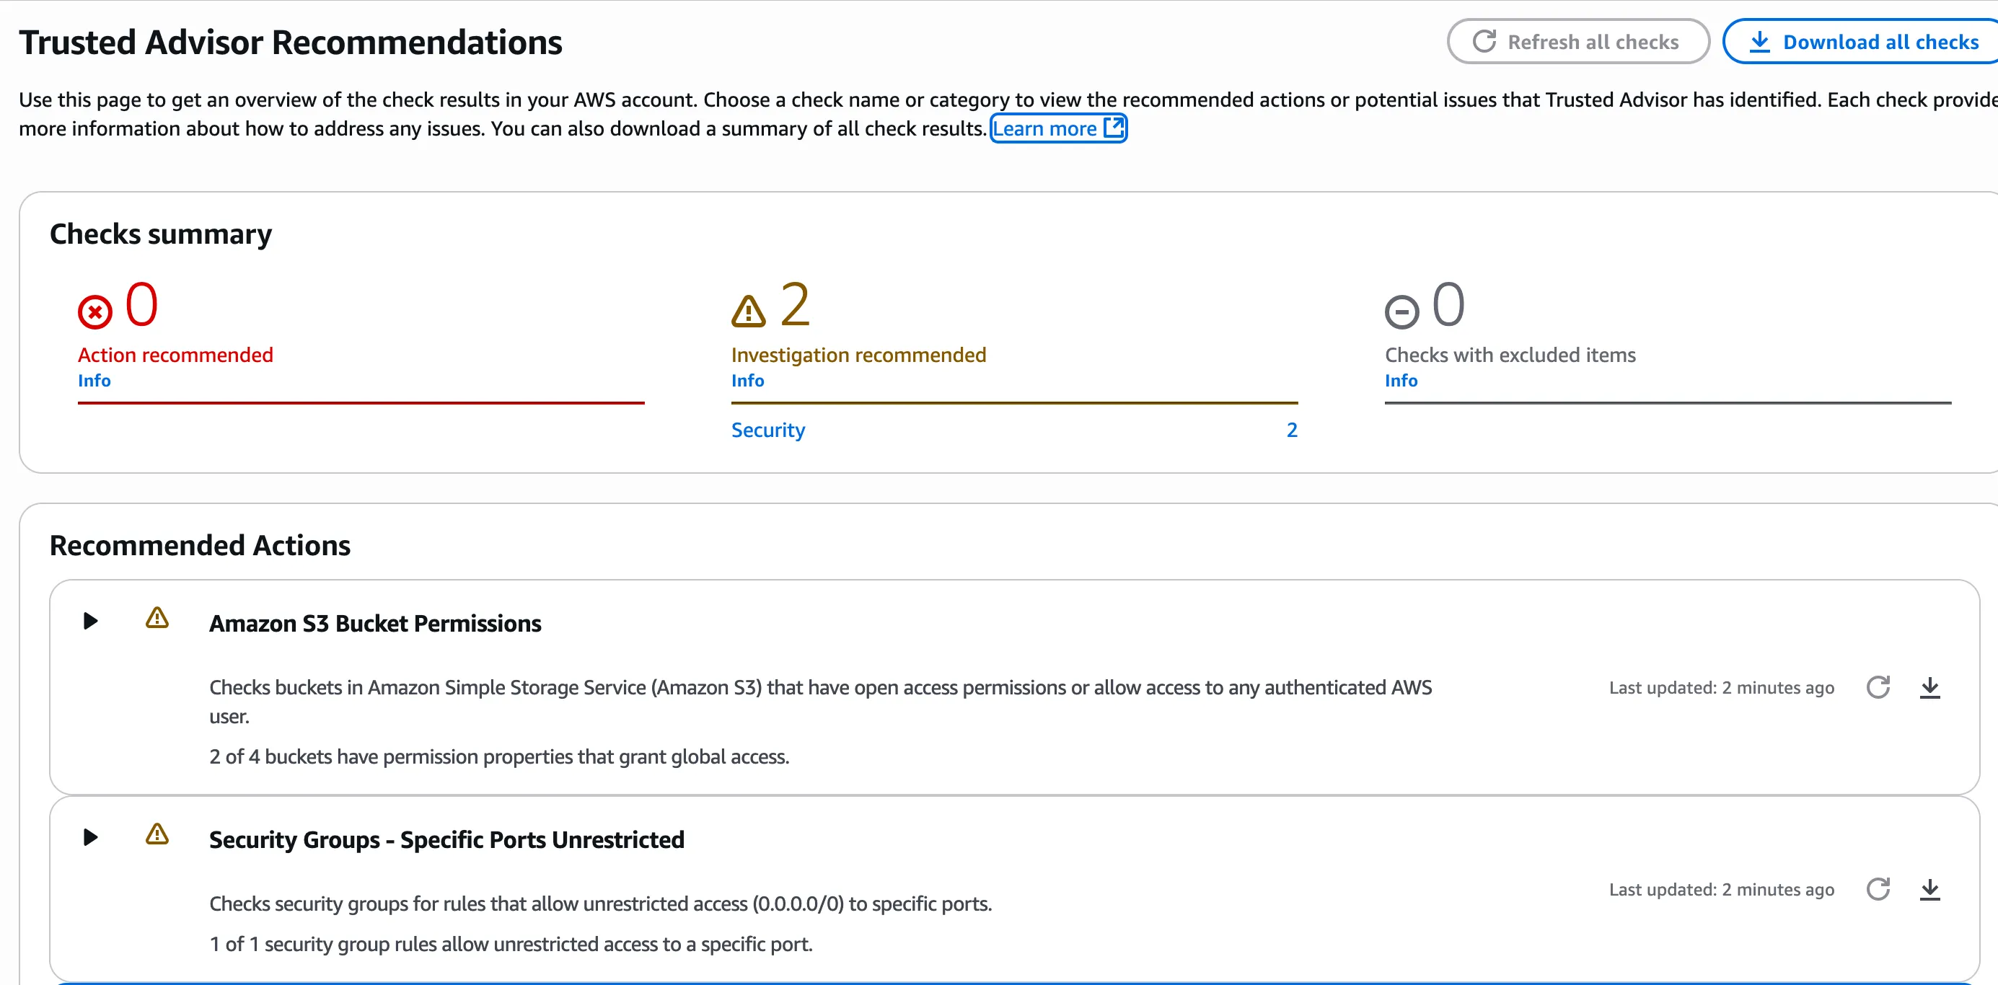Image resolution: width=1998 pixels, height=985 pixels.
Task: Click the Investigation recommended warning triangle icon
Action: tap(749, 312)
